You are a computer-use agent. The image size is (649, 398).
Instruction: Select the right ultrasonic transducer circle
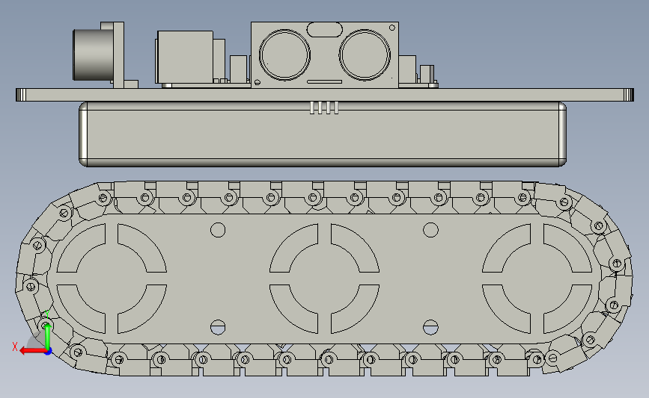(365, 55)
